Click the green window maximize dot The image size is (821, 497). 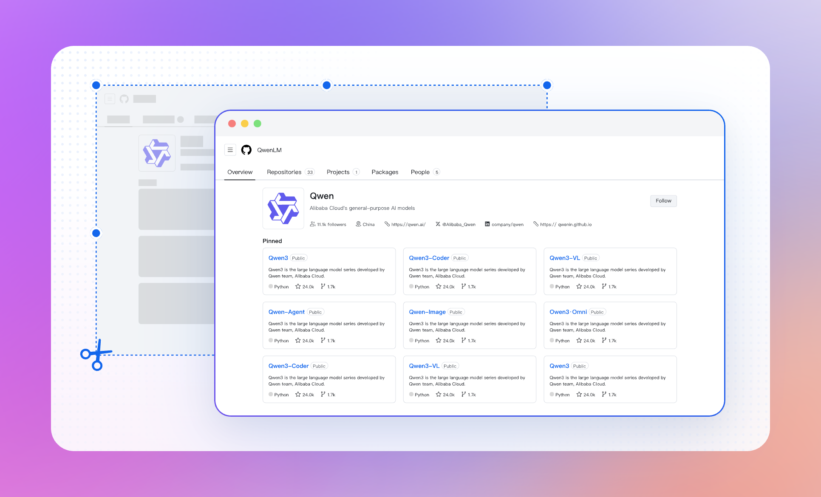pos(257,124)
